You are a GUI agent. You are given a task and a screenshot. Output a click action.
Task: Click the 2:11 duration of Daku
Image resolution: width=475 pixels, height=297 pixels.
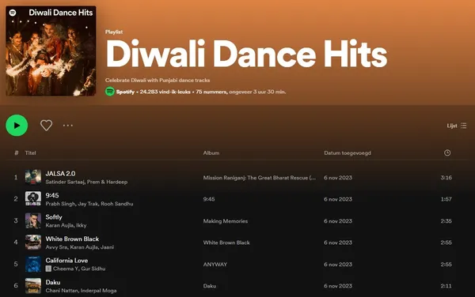[446, 286]
